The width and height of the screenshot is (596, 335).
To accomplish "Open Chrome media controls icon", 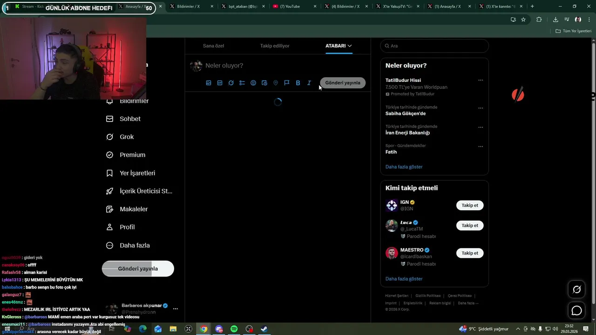I will tap(567, 20).
